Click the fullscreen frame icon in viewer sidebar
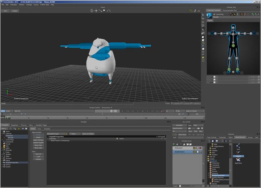The width and height of the screenshot is (261, 188). click(x=203, y=60)
